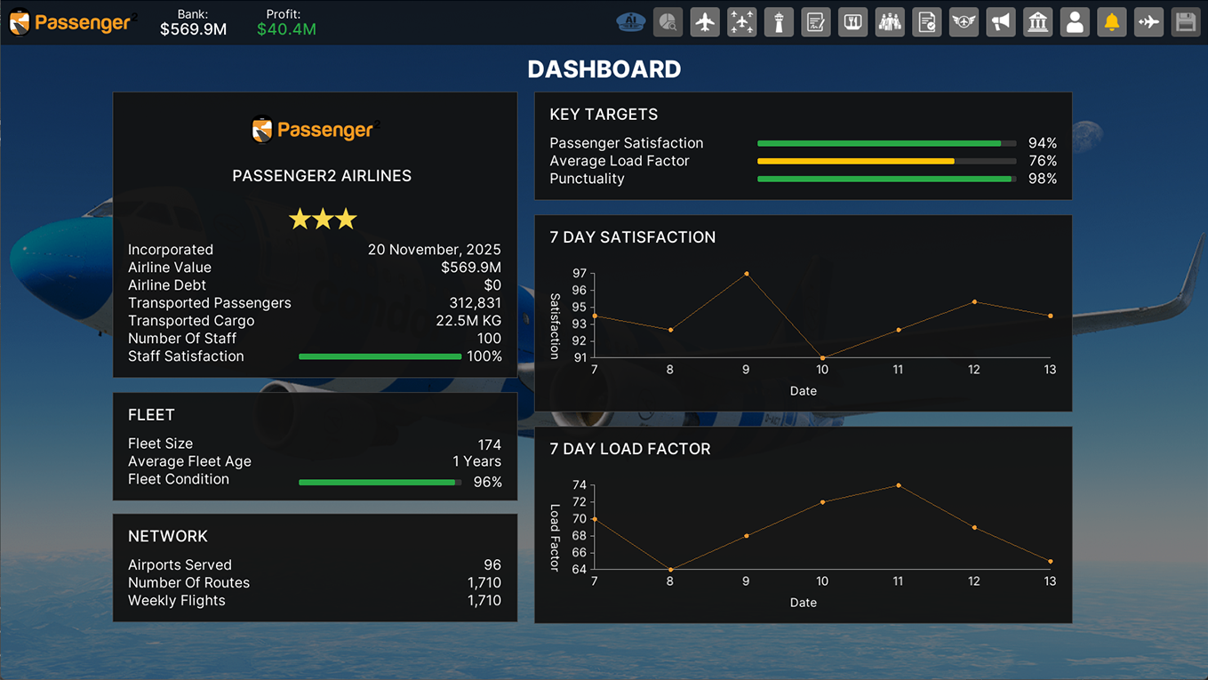Click the person profile icon
Image resolution: width=1208 pixels, height=680 pixels.
coord(1075,22)
